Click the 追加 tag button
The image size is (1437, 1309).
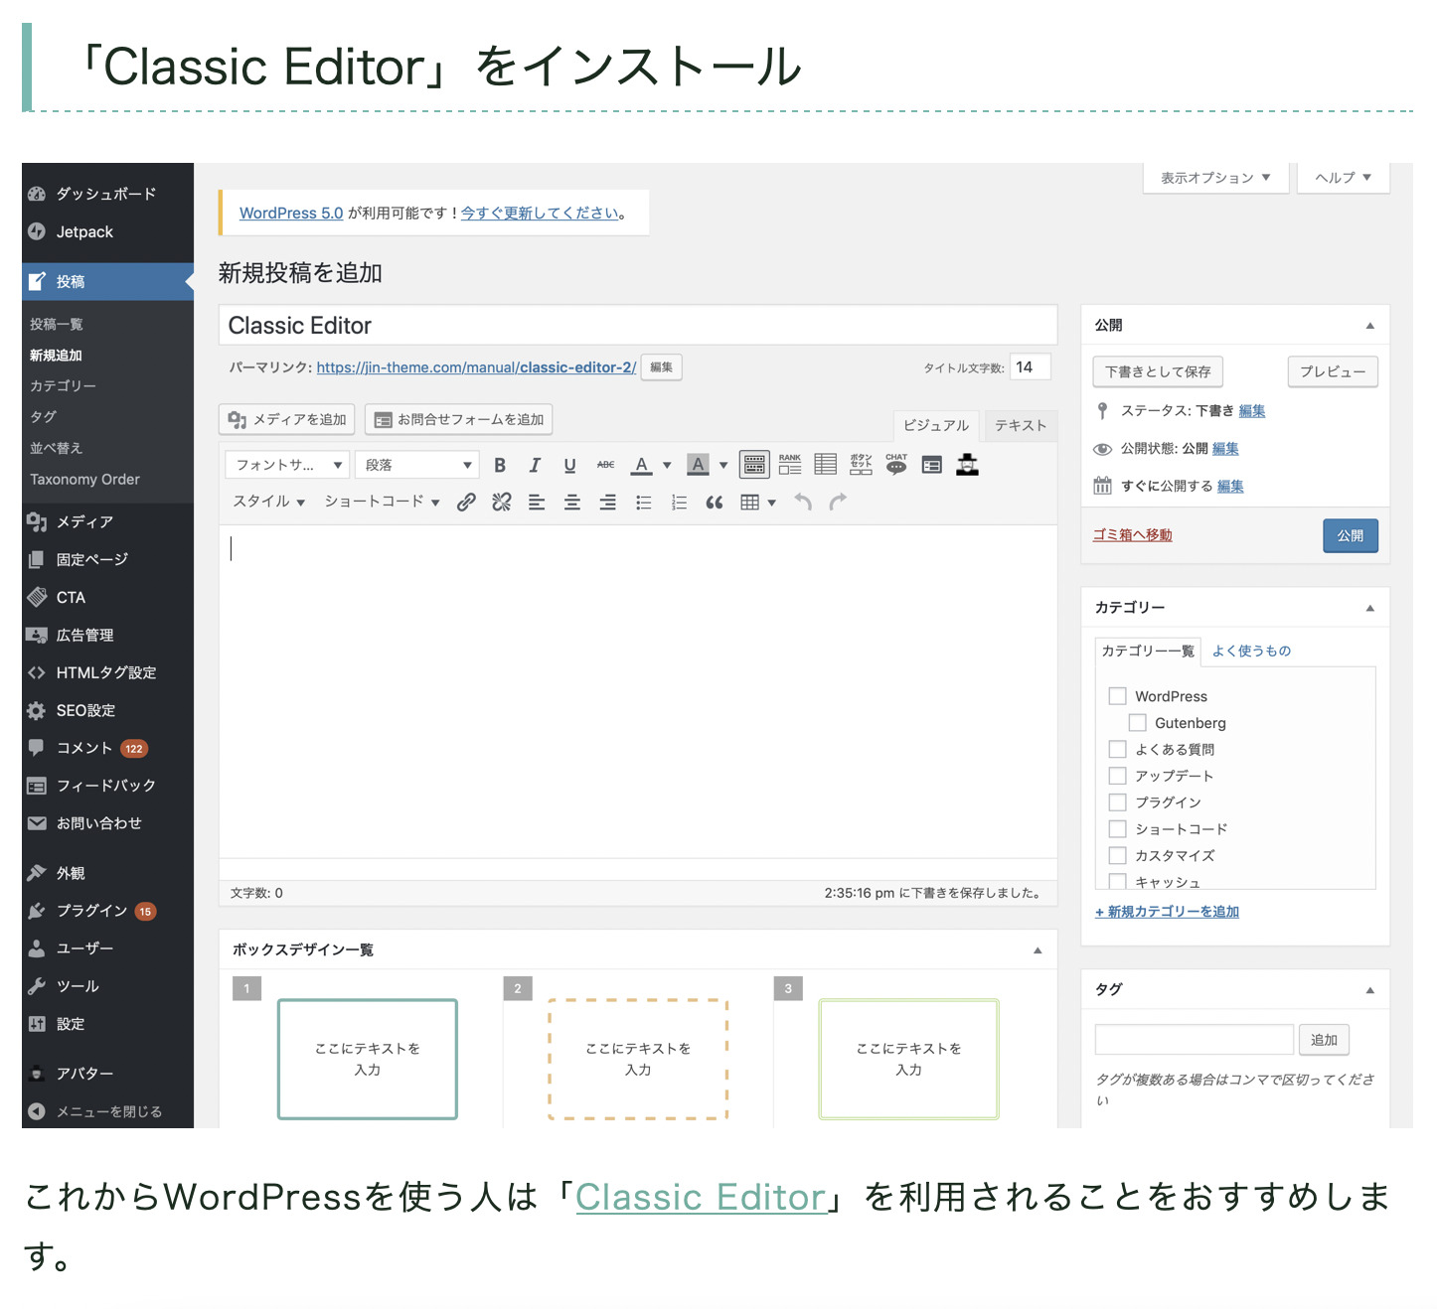pyautogui.click(x=1324, y=1040)
